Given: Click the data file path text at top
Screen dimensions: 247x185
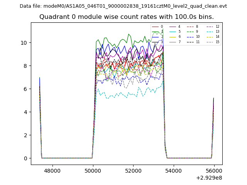Looking at the screenshot, I should pos(123,6).
